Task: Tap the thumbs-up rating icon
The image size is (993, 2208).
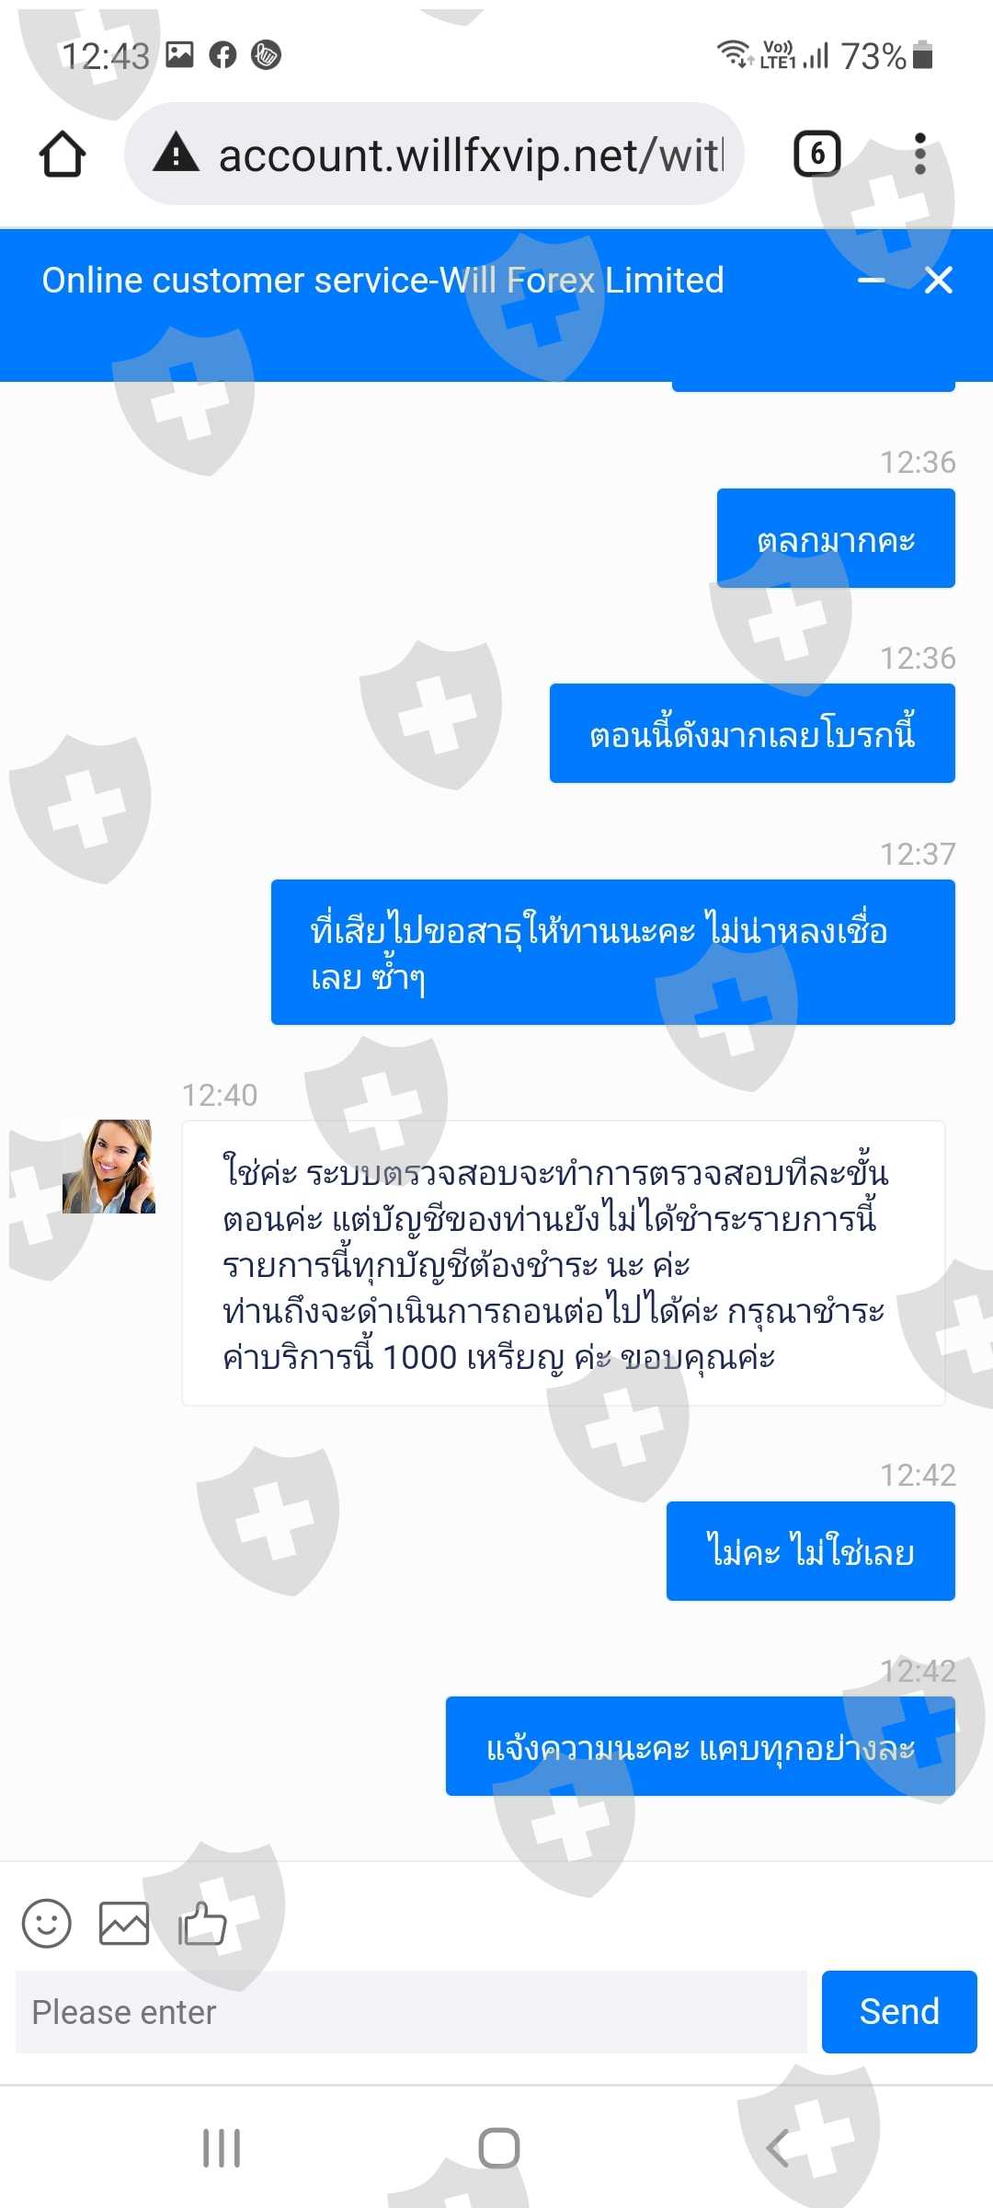Action: [x=202, y=1923]
